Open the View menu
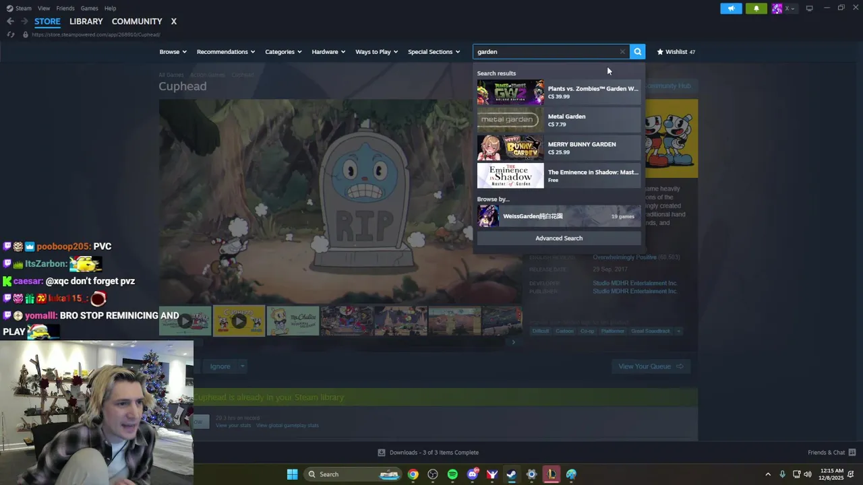 [44, 8]
